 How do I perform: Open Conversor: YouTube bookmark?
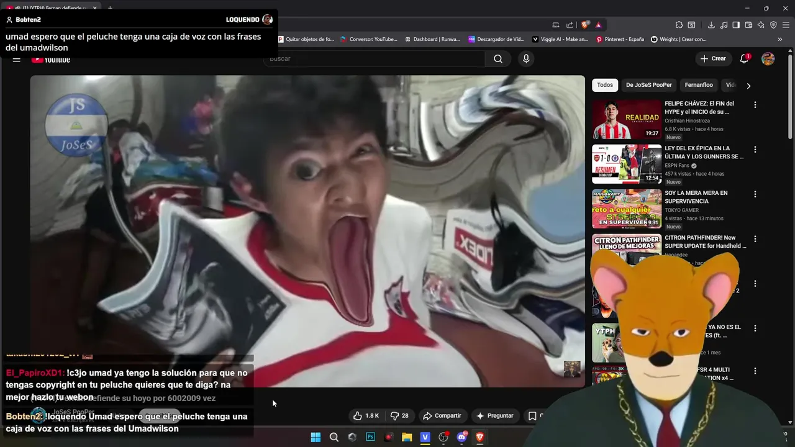369,39
